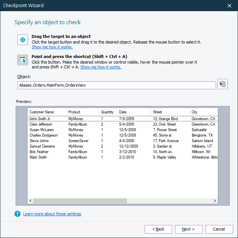238x238 pixels.
Task: Open the first 'Show me how it works' link
Action: [52, 47]
